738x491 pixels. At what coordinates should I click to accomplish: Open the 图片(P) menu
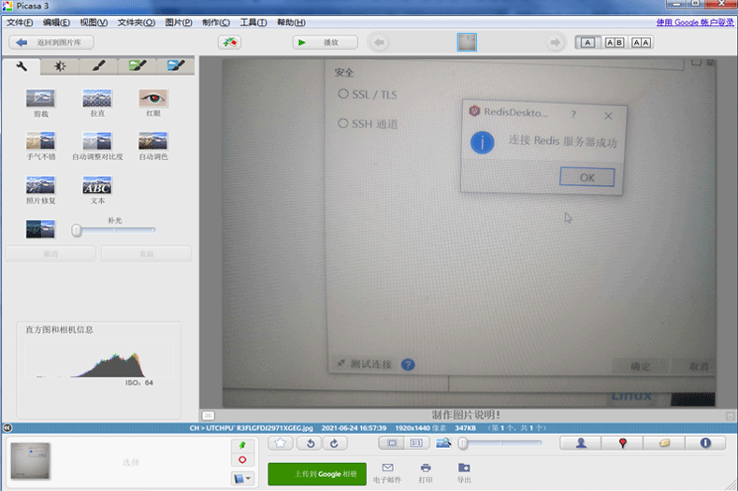[x=179, y=22]
